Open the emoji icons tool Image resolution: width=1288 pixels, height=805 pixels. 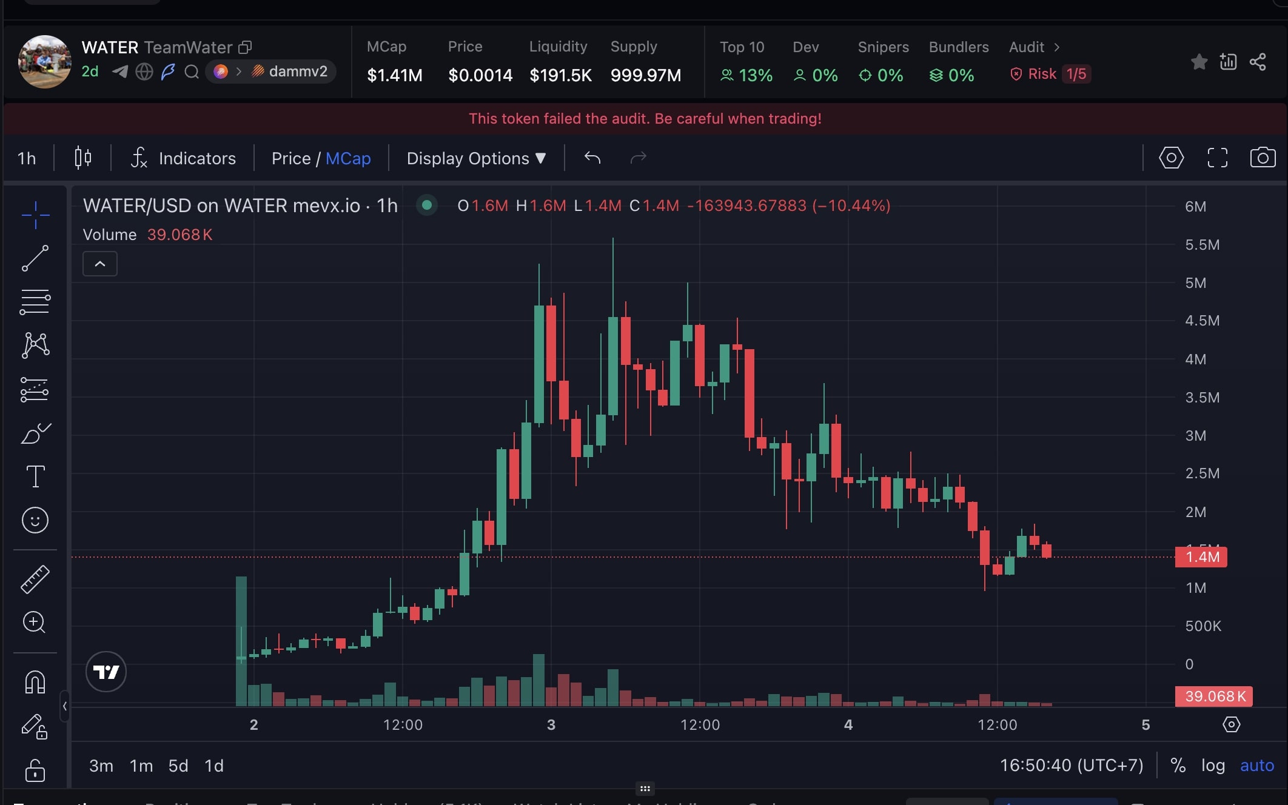click(35, 520)
